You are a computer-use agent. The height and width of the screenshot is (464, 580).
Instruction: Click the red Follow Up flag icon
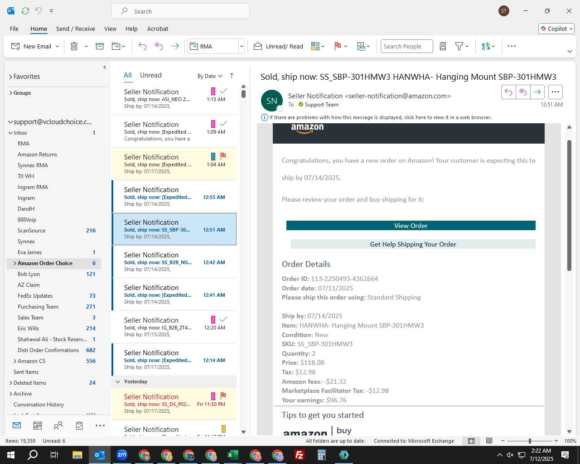coord(338,46)
